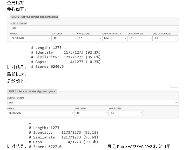This screenshot has height=150, width=189.
Task: Click the Score 6227.0 result line
Action: click(45, 147)
